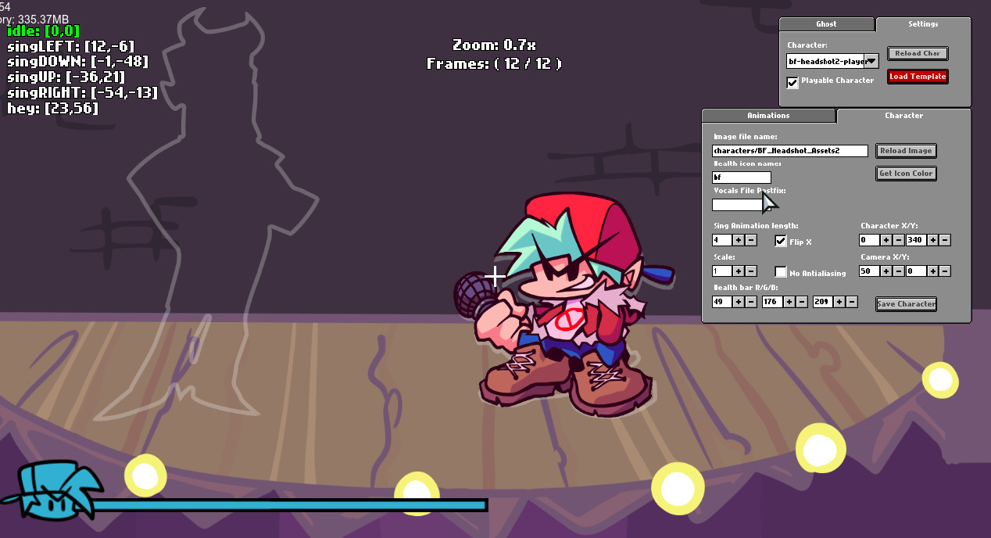Toggle the Flip X checkbox
This screenshot has width=991, height=538.
tap(781, 241)
